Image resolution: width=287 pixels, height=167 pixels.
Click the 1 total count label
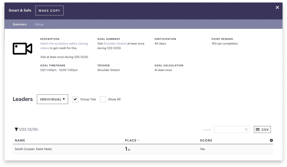coord(206,130)
